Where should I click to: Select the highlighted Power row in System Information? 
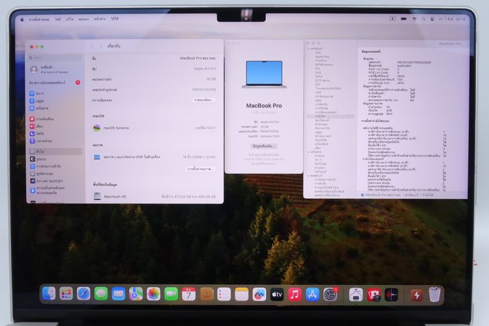pyautogui.click(x=331, y=116)
